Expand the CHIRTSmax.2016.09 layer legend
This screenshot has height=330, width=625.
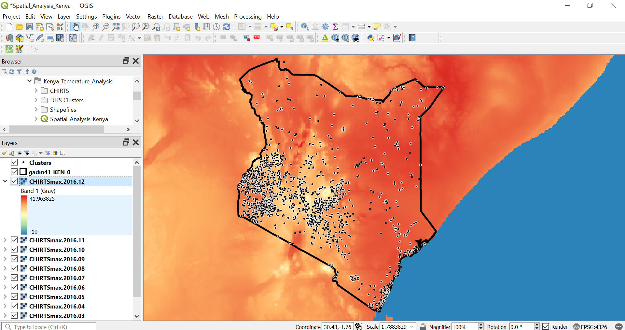click(5, 259)
